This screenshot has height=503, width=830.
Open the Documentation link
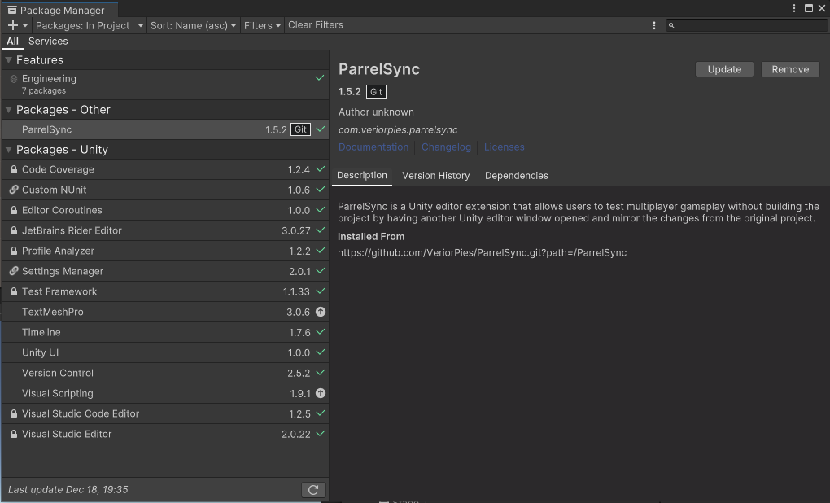click(373, 147)
